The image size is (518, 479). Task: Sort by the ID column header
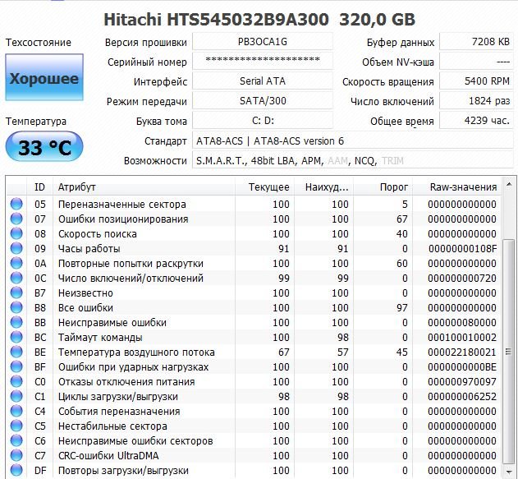tap(39, 187)
